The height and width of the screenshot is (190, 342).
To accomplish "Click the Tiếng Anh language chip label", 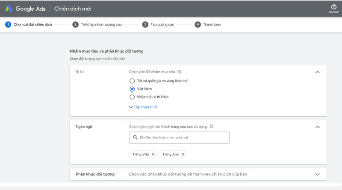I will (x=170, y=154).
